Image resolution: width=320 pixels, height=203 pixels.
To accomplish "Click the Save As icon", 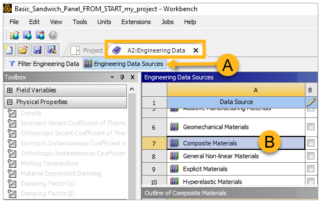I will click(x=52, y=50).
